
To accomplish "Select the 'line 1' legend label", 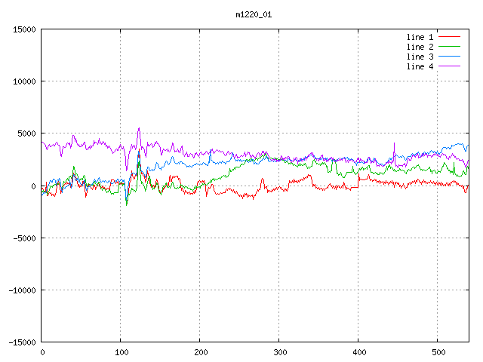I will pos(420,37).
